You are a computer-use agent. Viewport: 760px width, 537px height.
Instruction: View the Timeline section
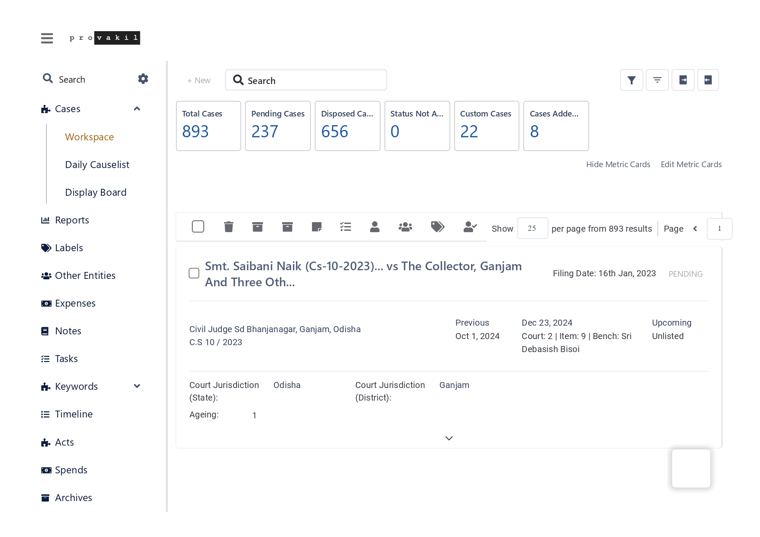pyautogui.click(x=74, y=414)
